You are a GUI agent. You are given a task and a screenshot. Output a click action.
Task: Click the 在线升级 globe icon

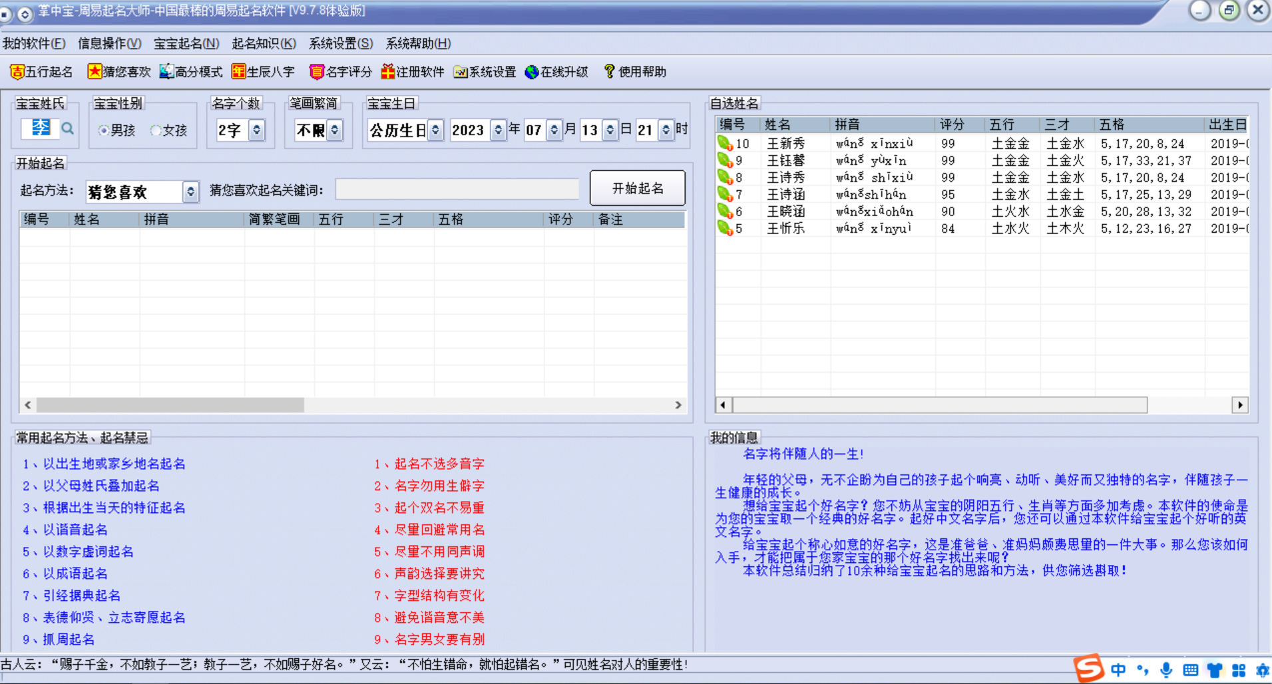point(532,72)
